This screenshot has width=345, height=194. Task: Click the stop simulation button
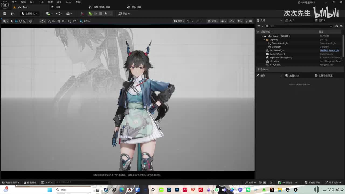pos(101,13)
